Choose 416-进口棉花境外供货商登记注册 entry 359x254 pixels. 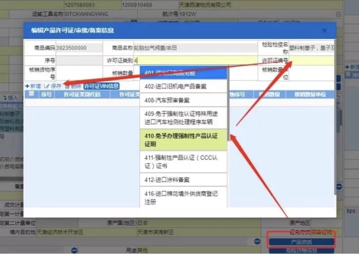click(184, 198)
